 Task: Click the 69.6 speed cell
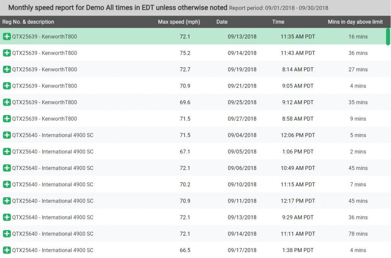pyautogui.click(x=185, y=102)
